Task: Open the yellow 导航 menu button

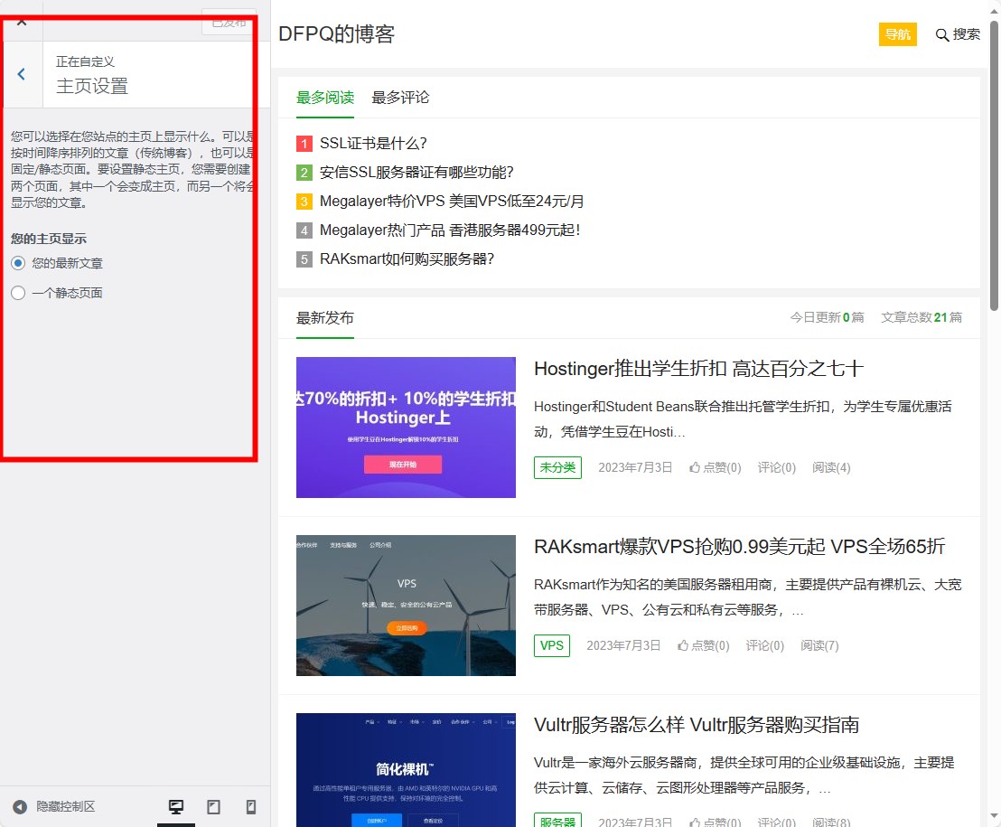Action: coord(897,34)
